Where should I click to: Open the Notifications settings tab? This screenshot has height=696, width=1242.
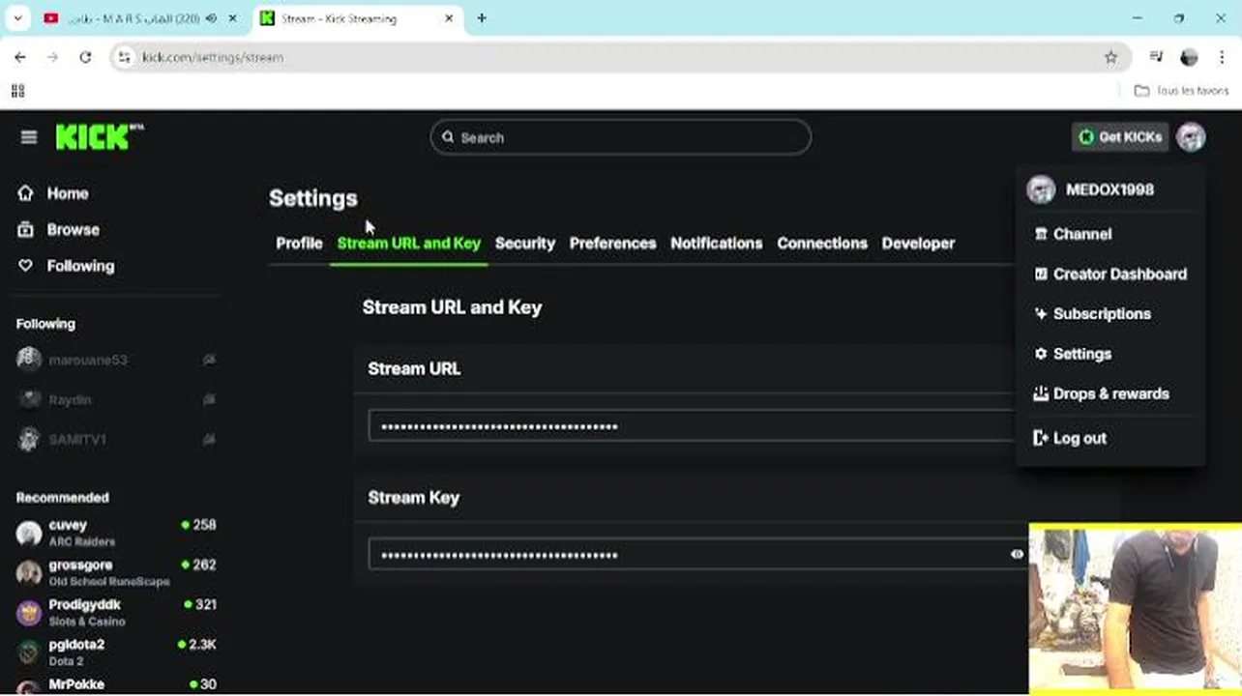coord(717,244)
